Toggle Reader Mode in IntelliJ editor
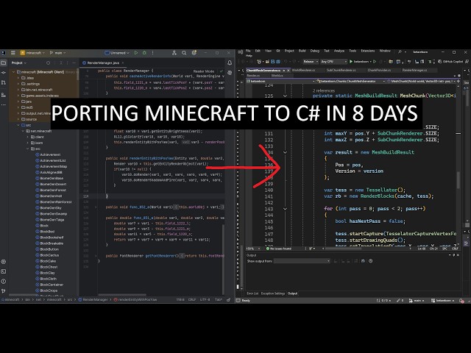The width and height of the screenshot is (471, 353). click(x=204, y=71)
